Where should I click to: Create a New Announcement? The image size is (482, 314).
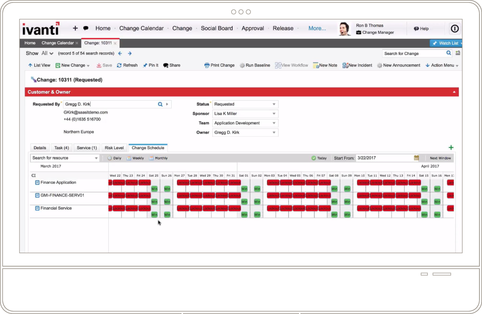click(x=399, y=65)
